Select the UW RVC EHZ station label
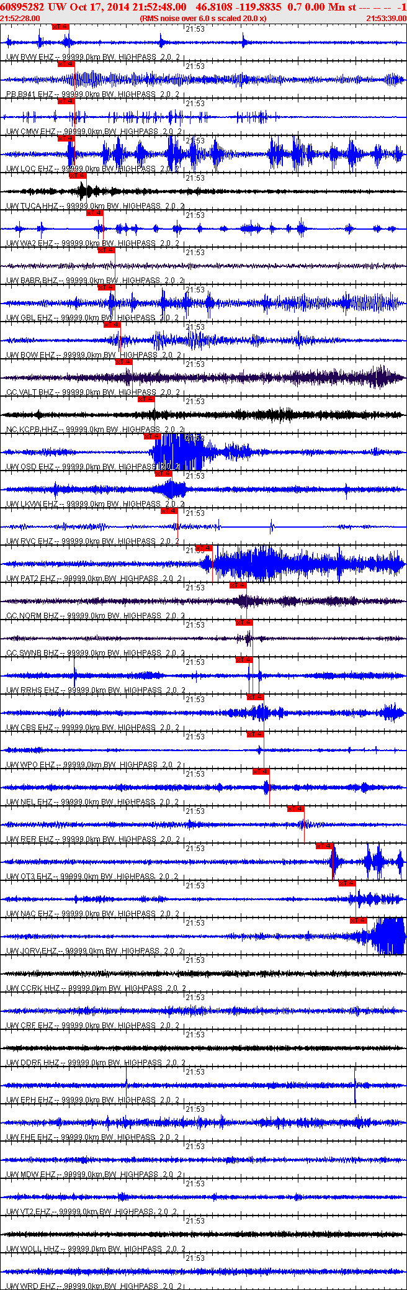 [93, 541]
